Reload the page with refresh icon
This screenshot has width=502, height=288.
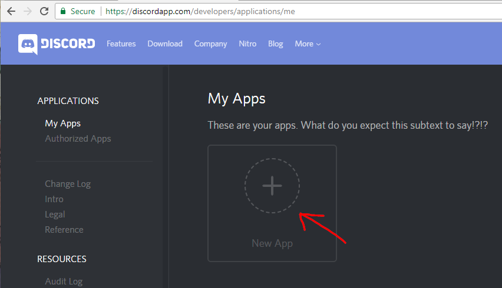tap(44, 12)
